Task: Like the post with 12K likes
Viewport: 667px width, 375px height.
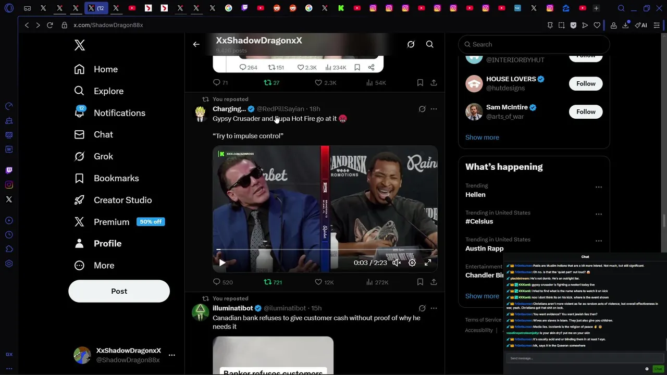Action: pyautogui.click(x=324, y=282)
